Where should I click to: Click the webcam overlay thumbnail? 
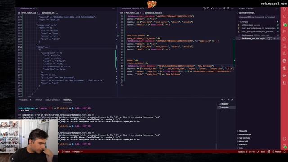click(x=29, y=141)
